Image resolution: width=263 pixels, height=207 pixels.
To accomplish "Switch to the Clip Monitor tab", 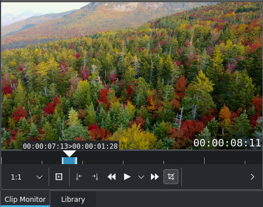I will point(25,200).
